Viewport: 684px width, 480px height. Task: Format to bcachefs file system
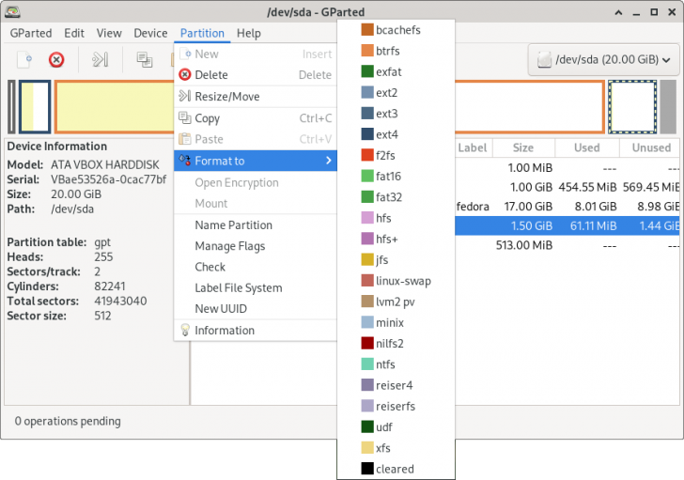point(396,30)
